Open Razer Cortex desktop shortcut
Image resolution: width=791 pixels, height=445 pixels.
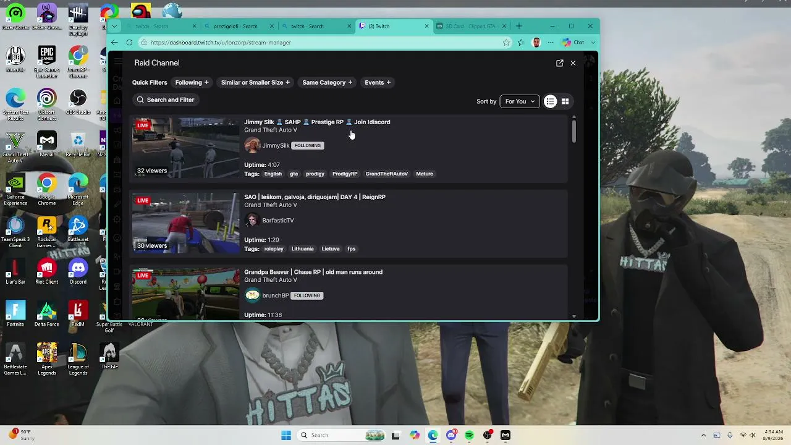click(15, 17)
